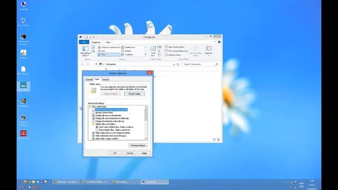
Task: Uncheck Hide empty drives in the Computer folder
Action: [x=93, y=133]
